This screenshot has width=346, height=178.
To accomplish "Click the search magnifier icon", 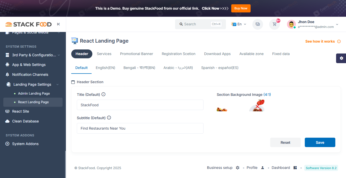I will point(181,24).
